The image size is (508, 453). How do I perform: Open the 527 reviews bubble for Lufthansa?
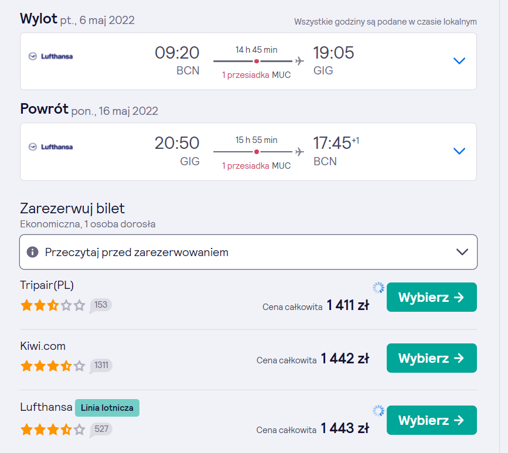tap(101, 430)
